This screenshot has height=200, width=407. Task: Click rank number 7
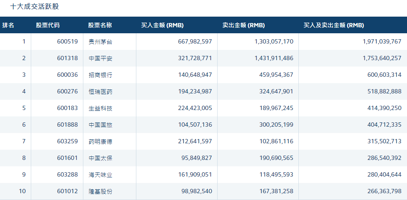tap(24, 141)
